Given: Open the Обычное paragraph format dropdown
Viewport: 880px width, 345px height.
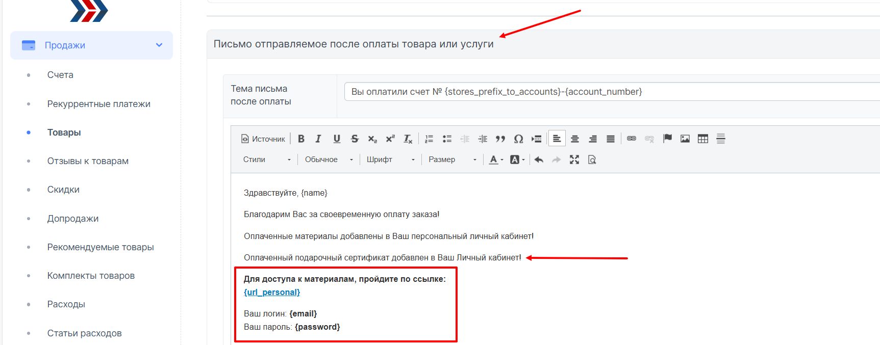Looking at the screenshot, I should (x=329, y=160).
